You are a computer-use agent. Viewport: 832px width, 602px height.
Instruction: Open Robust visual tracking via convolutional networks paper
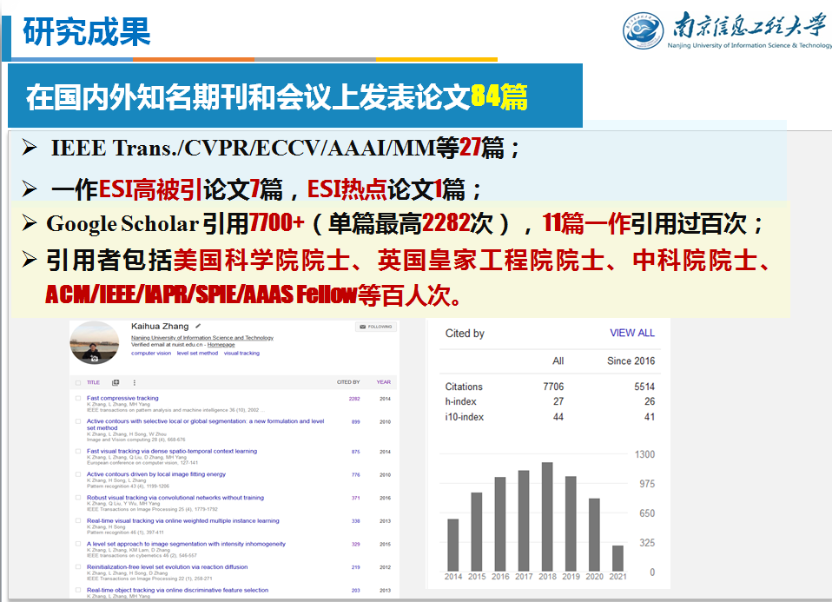(175, 498)
